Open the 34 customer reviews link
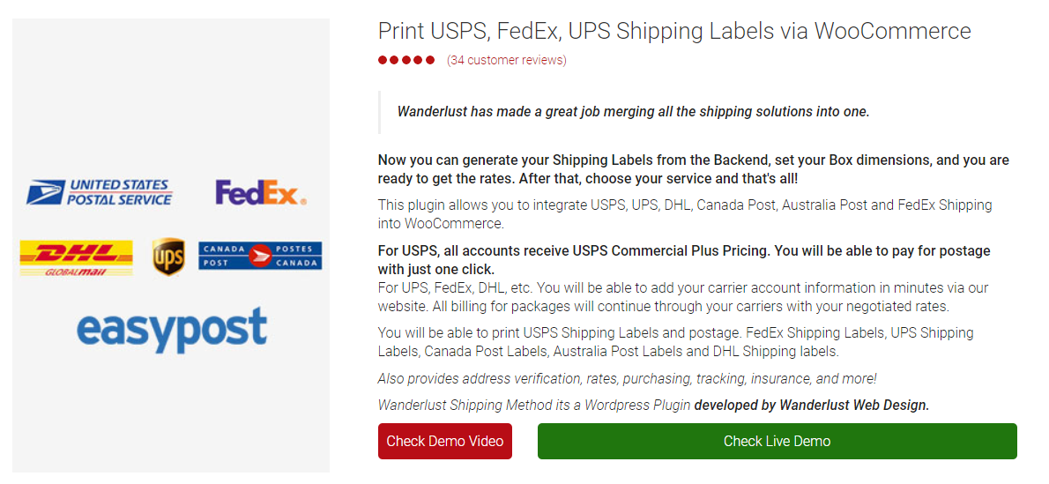1049x484 pixels. [x=507, y=60]
